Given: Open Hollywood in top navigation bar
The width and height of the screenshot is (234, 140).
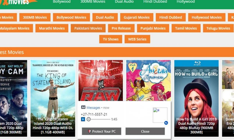Looking at the screenshot, I should point(186,2).
